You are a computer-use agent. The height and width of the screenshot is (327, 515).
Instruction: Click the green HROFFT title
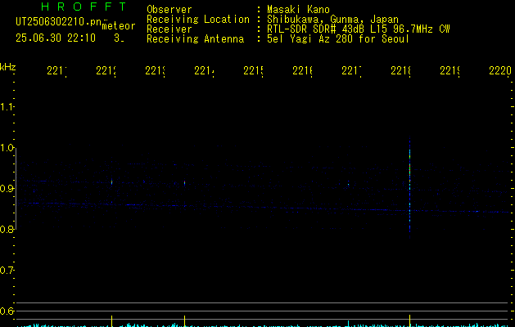click(84, 7)
